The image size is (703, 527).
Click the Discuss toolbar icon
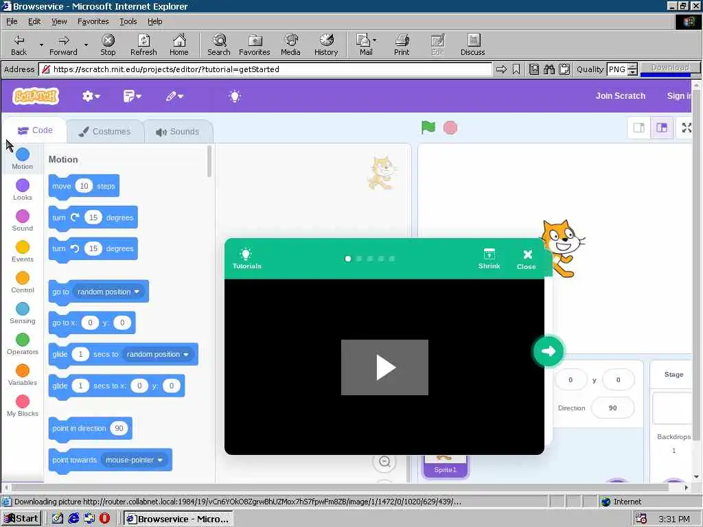click(x=472, y=45)
